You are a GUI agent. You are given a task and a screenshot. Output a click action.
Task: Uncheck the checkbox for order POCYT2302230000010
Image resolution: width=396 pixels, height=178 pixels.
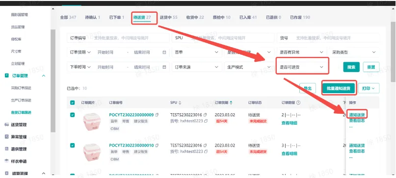tap(72, 145)
